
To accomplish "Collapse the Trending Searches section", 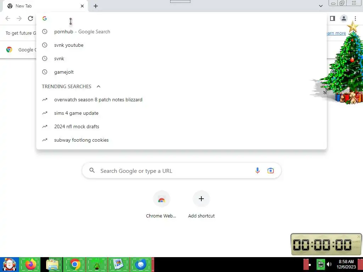I will [x=99, y=86].
